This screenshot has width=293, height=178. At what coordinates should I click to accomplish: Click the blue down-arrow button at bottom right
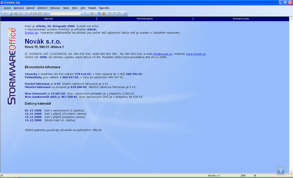click(281, 171)
